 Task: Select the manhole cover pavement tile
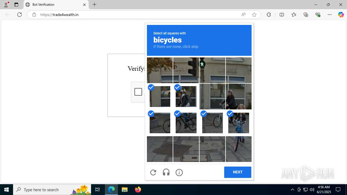point(160,149)
